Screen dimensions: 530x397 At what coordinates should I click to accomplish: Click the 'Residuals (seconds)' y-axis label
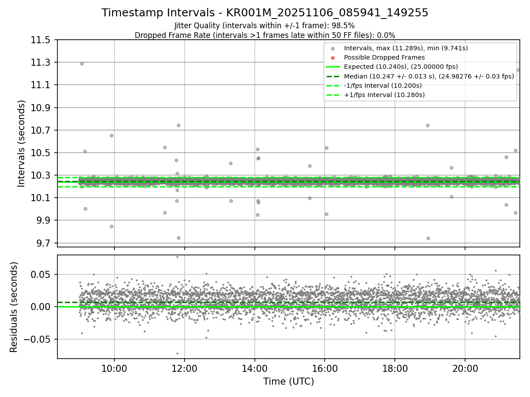14,307
